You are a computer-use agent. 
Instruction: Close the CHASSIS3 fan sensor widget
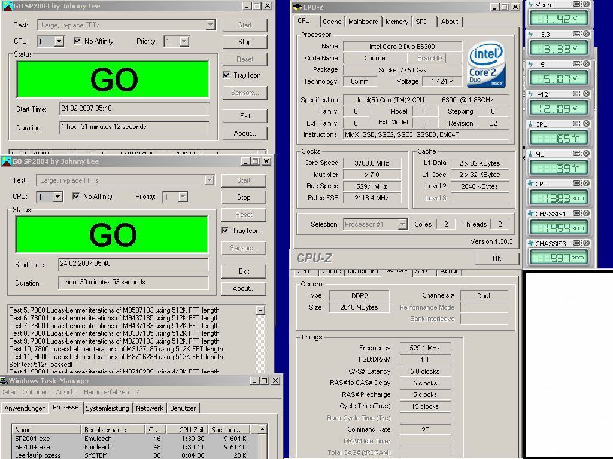tap(586, 243)
